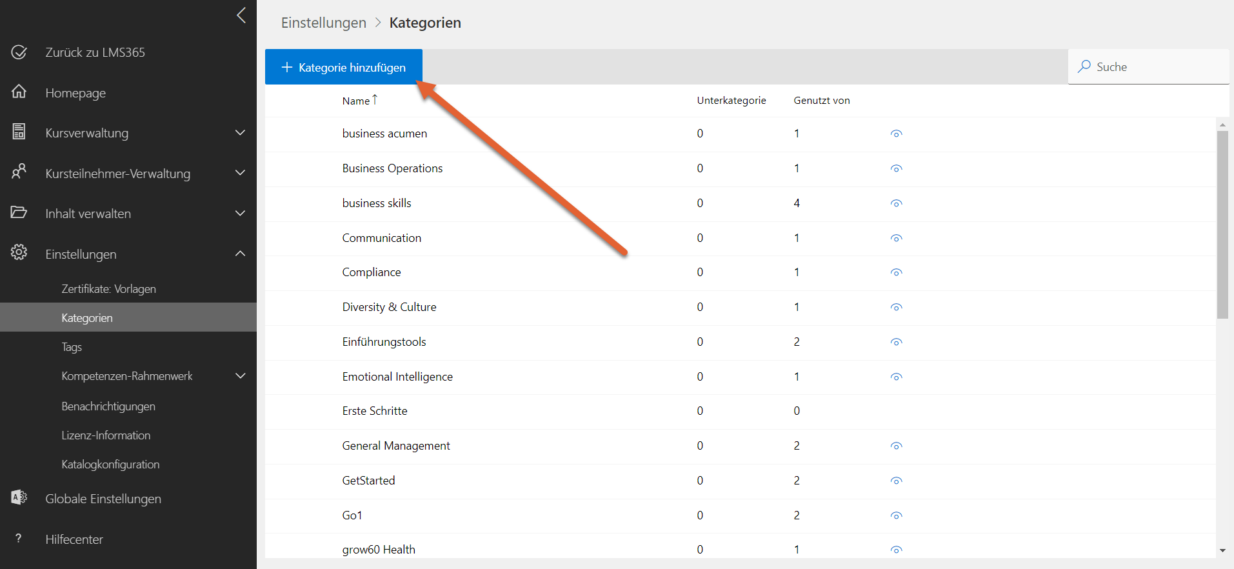Image resolution: width=1234 pixels, height=569 pixels.
Task: Click the Homepage house icon
Action: click(x=19, y=92)
